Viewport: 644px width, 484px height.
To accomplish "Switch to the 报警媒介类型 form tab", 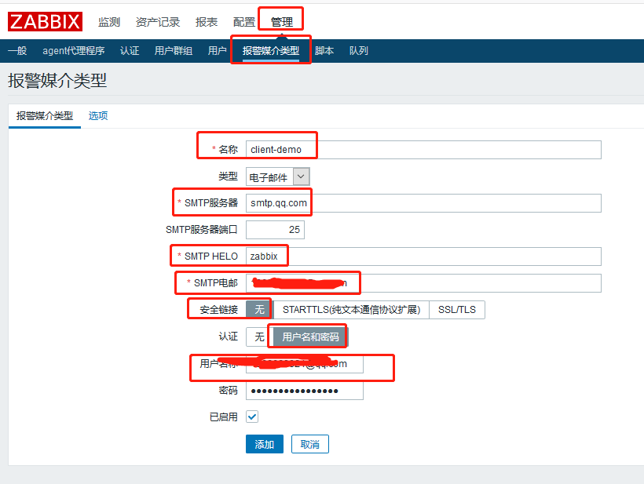I will 44,116.
